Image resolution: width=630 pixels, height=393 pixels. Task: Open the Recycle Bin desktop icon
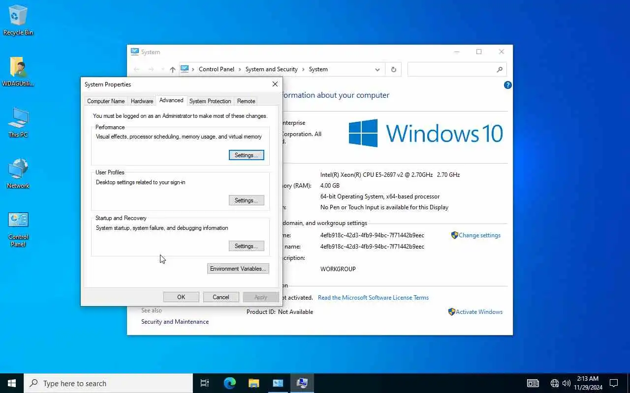click(x=18, y=21)
